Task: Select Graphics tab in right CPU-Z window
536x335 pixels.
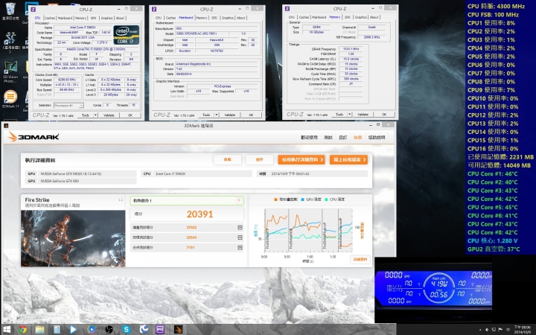Action: pyautogui.click(x=360, y=17)
